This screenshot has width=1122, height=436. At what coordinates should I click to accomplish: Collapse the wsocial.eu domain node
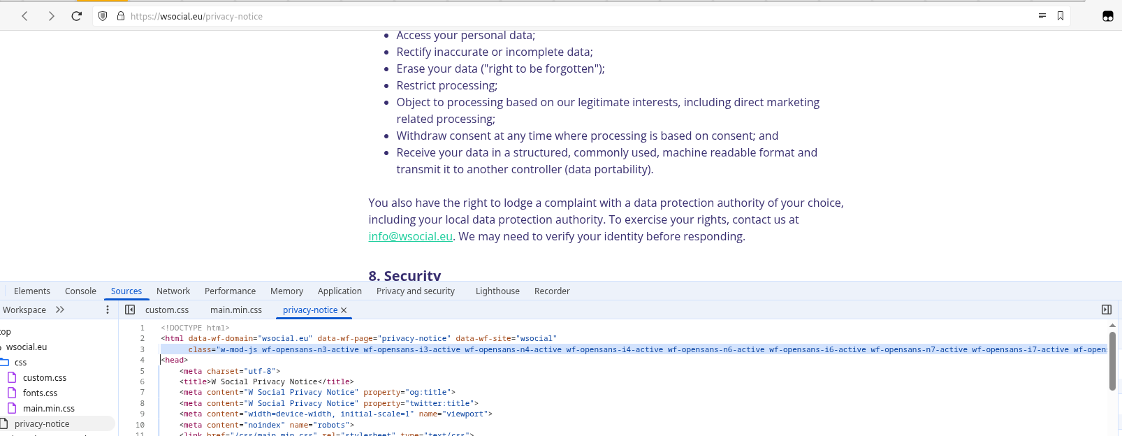pos(1,347)
